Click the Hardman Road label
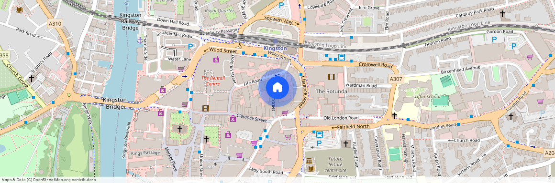555x183 pixels. [362, 85]
